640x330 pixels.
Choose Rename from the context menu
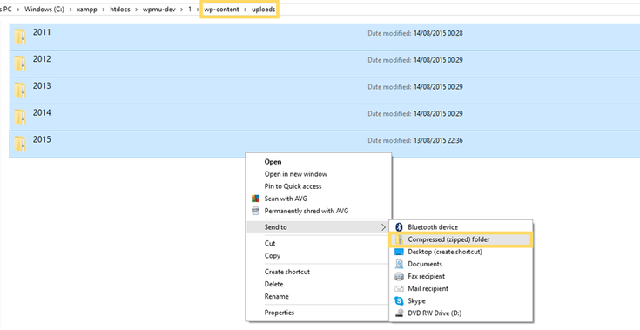click(x=276, y=296)
